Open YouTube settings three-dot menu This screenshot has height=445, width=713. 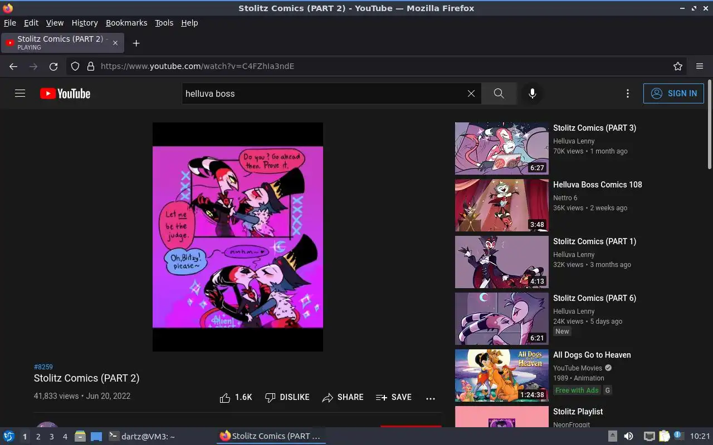pos(628,93)
